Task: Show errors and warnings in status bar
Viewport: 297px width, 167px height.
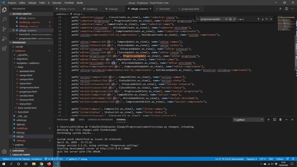Action: click(x=54, y=159)
